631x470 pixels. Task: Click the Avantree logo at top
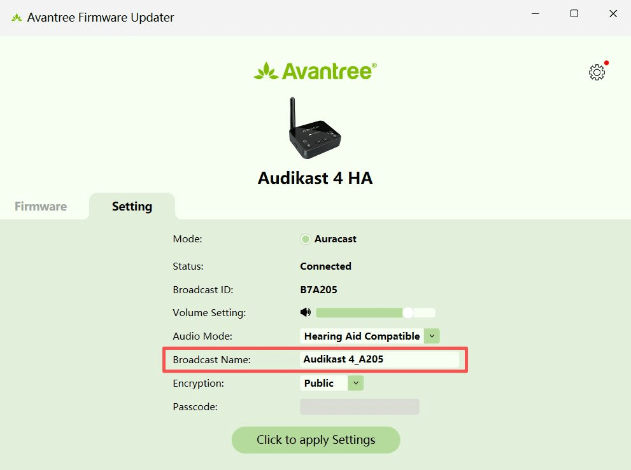tap(315, 71)
